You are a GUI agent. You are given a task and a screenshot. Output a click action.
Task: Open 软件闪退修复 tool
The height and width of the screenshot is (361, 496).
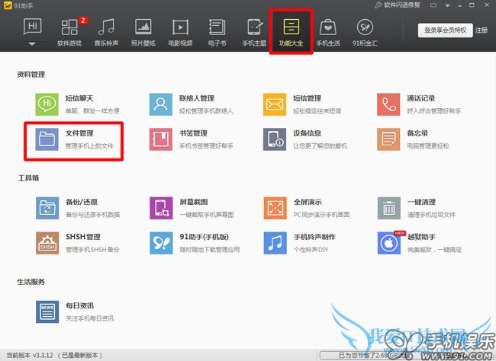coord(398,5)
